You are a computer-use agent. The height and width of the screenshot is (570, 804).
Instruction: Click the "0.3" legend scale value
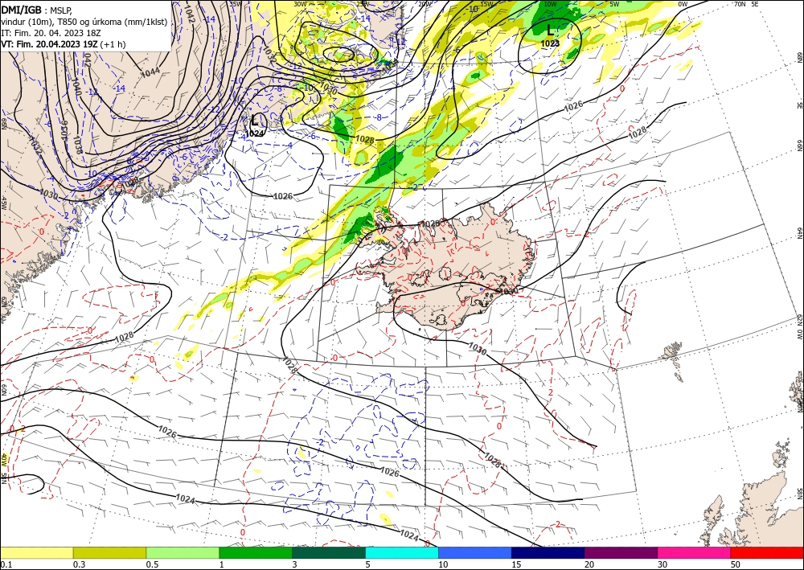(79, 564)
